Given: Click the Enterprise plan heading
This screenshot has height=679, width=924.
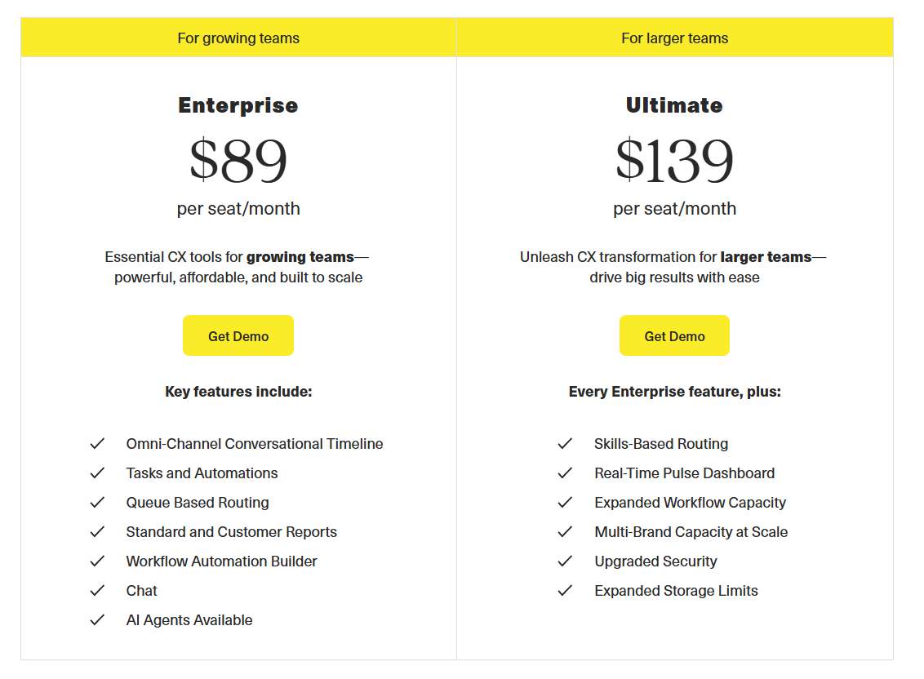Looking at the screenshot, I should click(x=238, y=105).
